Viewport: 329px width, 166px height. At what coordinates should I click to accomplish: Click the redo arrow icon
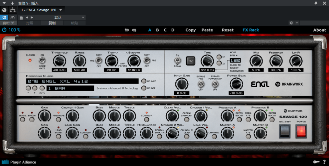pyautogui.click(x=134, y=30)
